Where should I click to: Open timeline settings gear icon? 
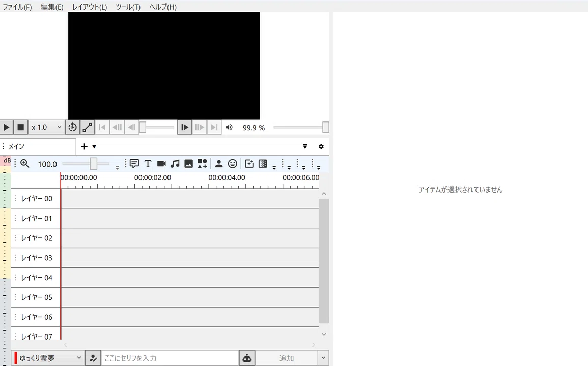(x=321, y=146)
